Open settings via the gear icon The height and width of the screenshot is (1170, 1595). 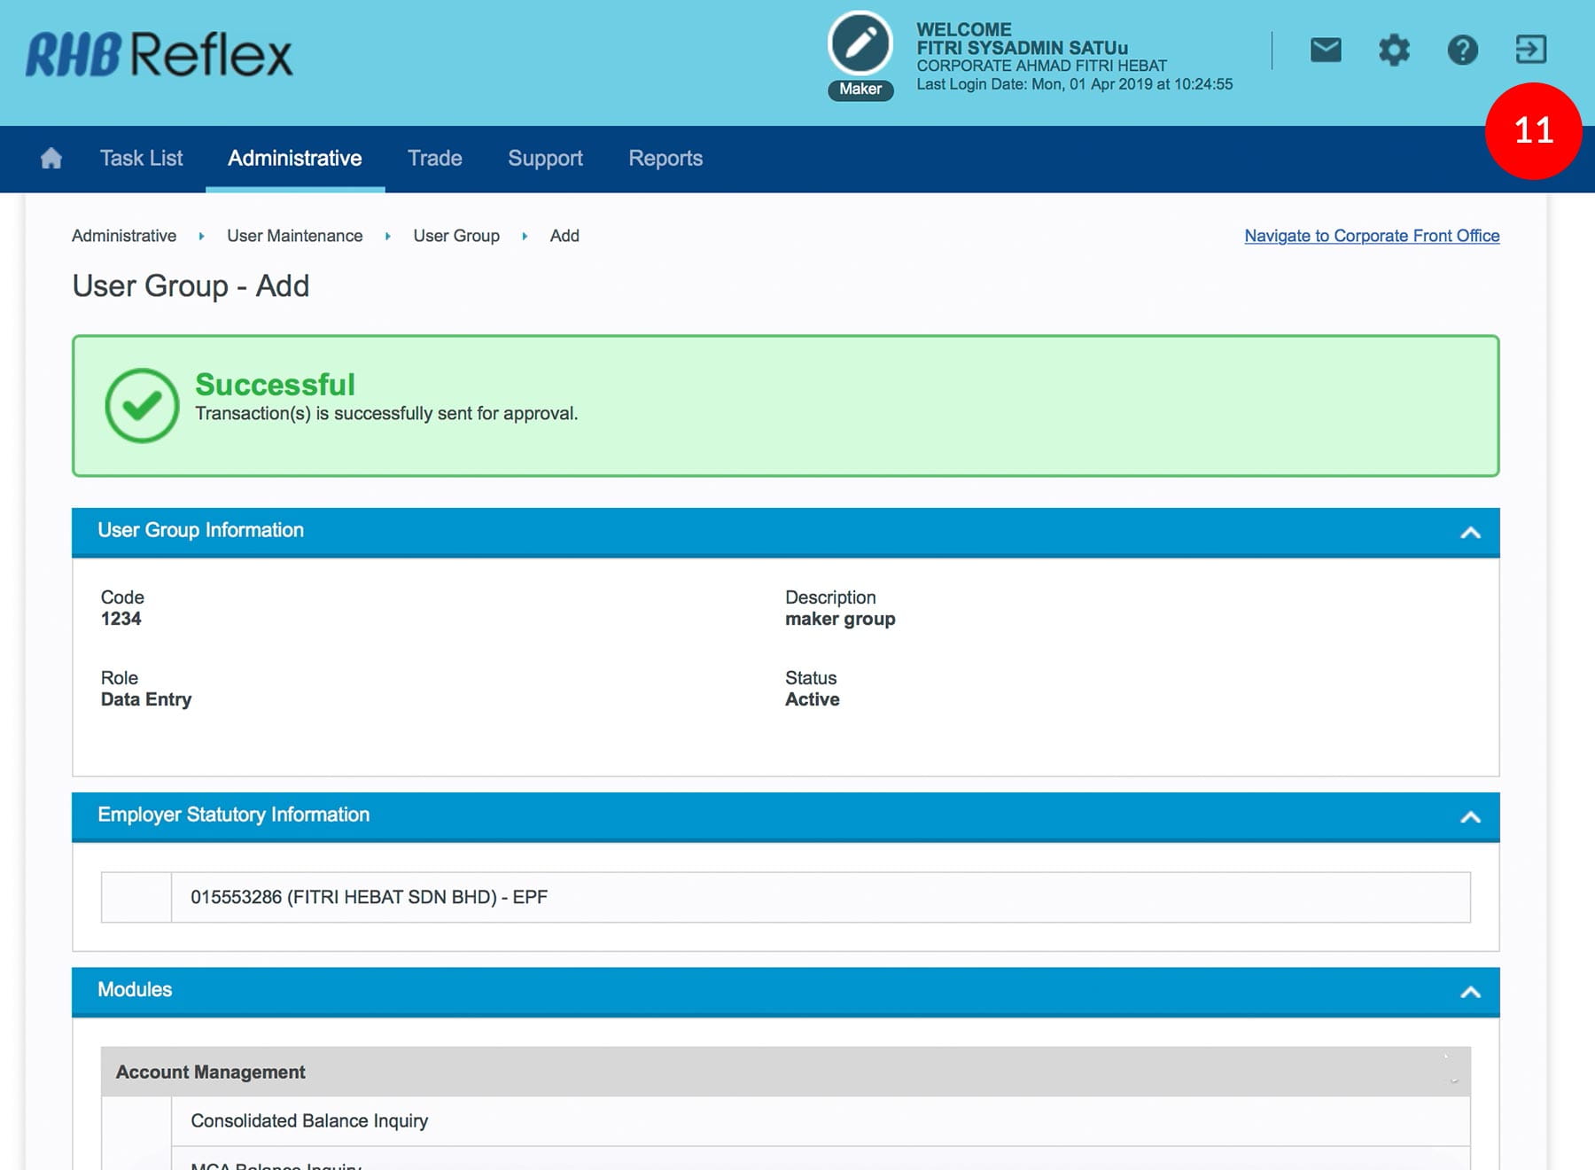1393,50
